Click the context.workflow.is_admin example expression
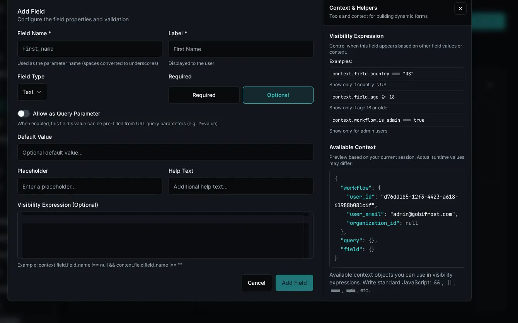The width and height of the screenshot is (518, 323). coord(397,120)
